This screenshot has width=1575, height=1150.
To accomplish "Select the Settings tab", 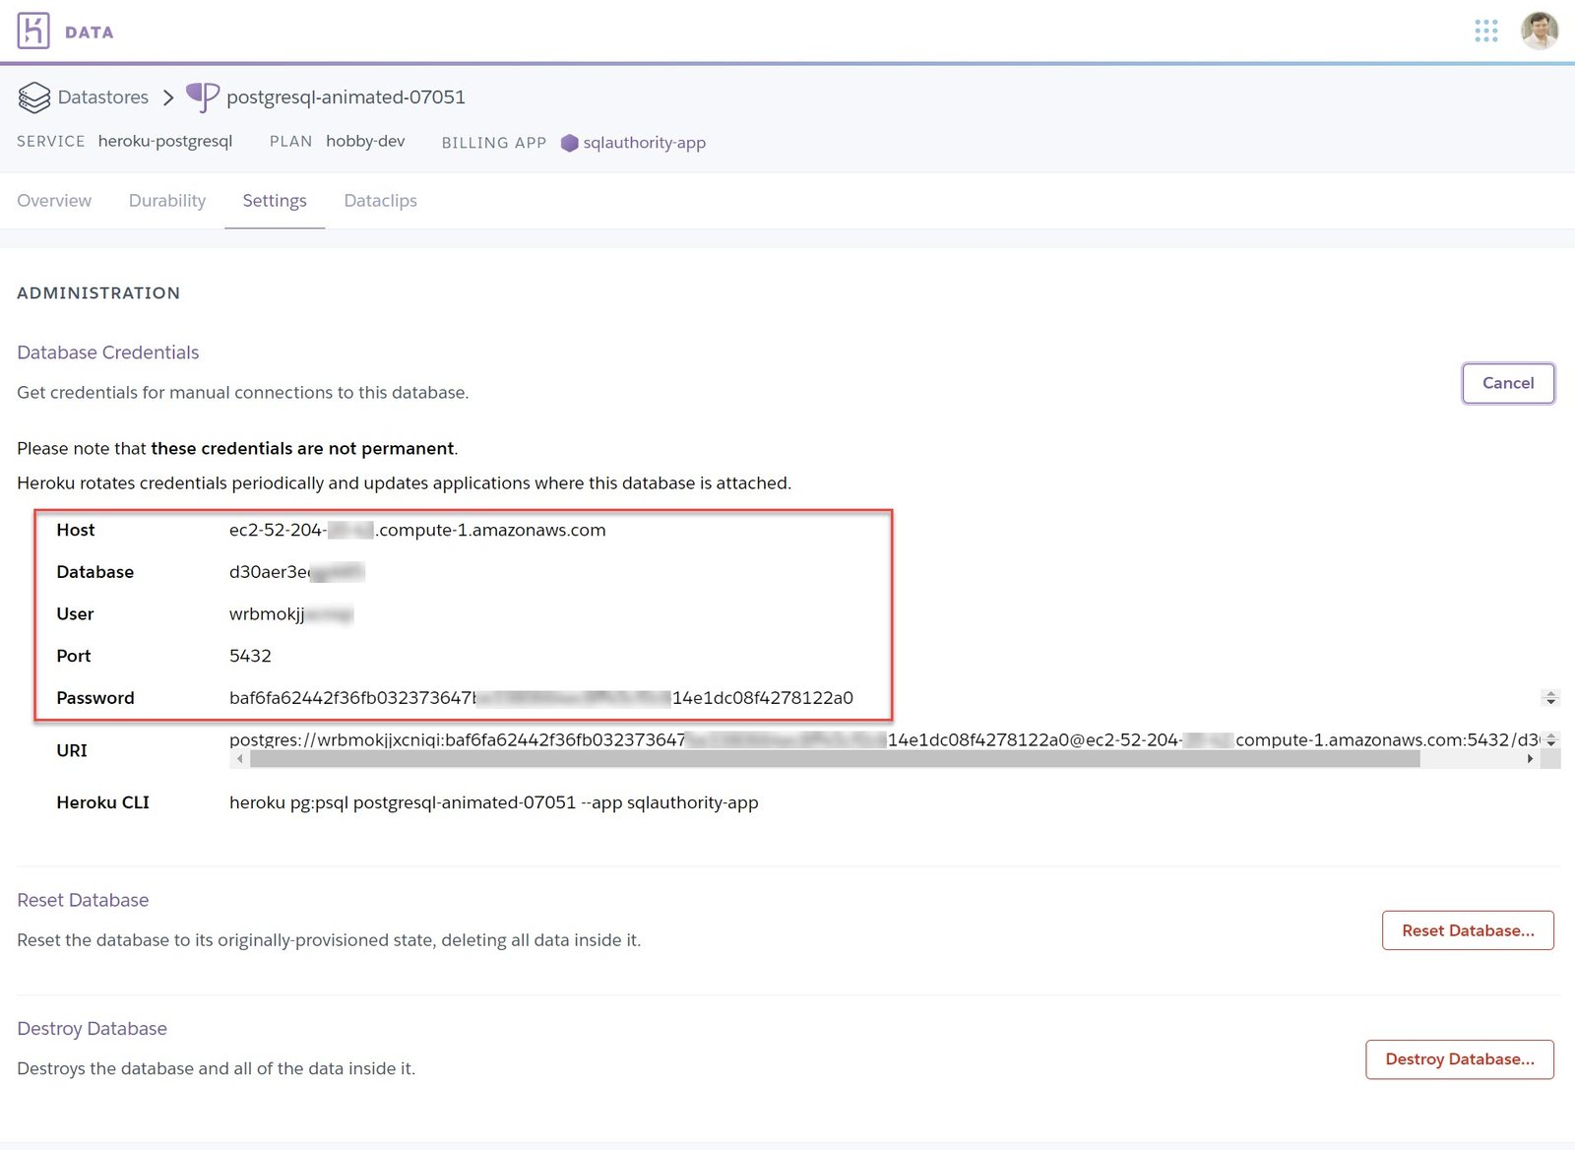I will (275, 201).
